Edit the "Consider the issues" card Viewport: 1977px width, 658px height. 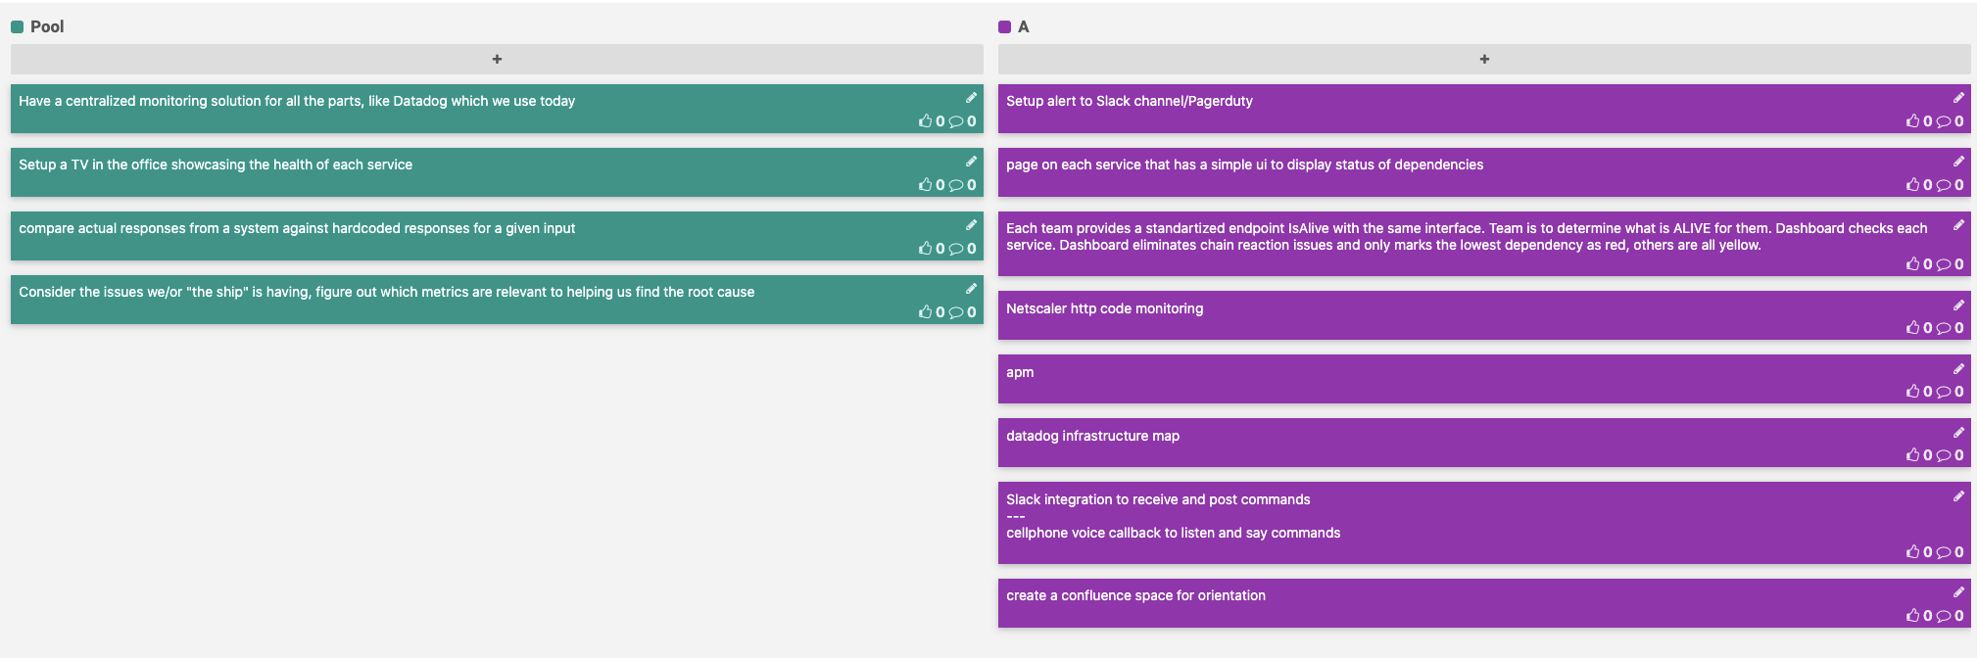tap(971, 289)
